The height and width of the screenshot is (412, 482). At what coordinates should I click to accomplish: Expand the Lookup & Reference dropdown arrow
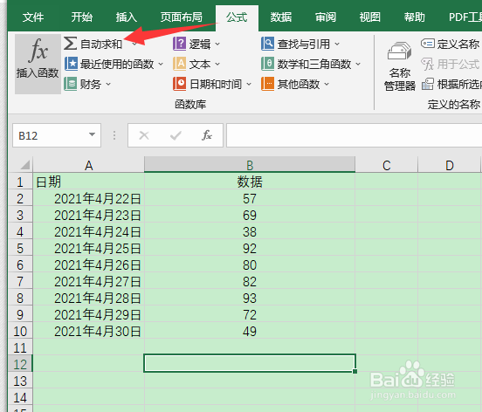click(337, 45)
